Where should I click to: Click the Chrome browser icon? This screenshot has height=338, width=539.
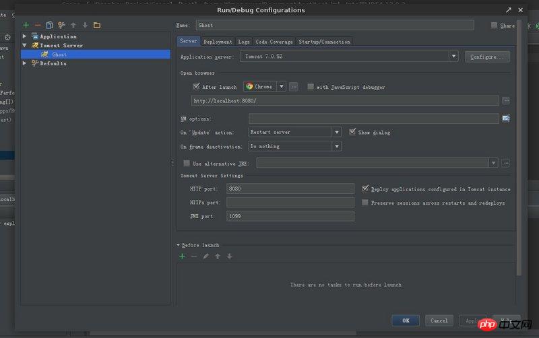click(x=249, y=87)
